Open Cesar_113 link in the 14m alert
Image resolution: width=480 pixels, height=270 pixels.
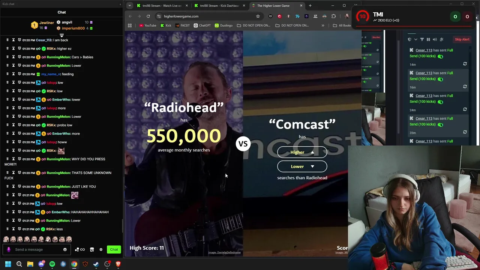point(424,50)
